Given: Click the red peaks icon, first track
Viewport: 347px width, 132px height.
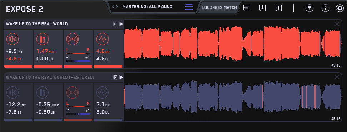Looking at the screenshot, I should pos(42,39).
